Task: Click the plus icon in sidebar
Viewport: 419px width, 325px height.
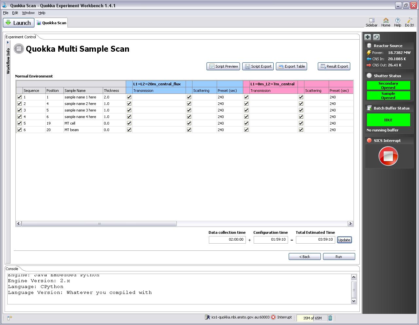Action: [x=368, y=37]
